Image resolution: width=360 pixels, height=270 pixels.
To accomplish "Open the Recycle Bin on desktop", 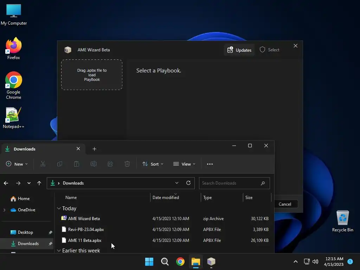I will coord(342,221).
